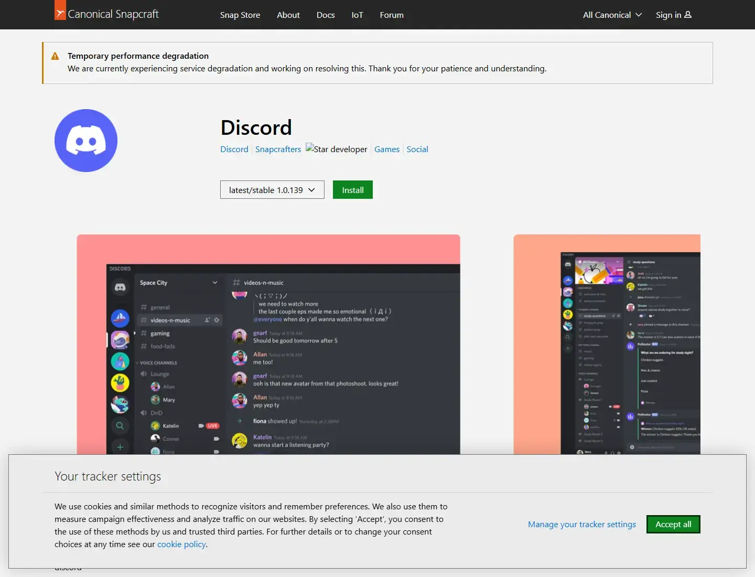
Task: Open the Snap Store menu item
Action: point(240,15)
